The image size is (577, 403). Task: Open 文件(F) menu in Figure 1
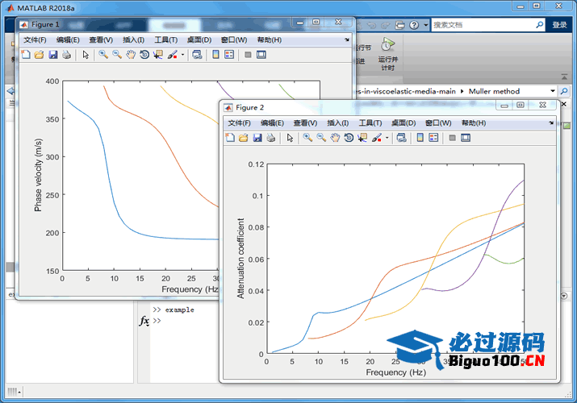36,40
